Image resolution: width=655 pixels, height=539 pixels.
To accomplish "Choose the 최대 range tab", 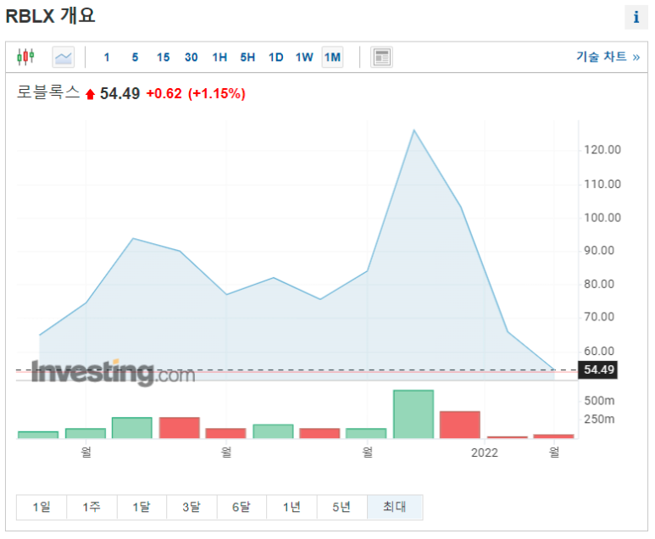I will point(395,507).
